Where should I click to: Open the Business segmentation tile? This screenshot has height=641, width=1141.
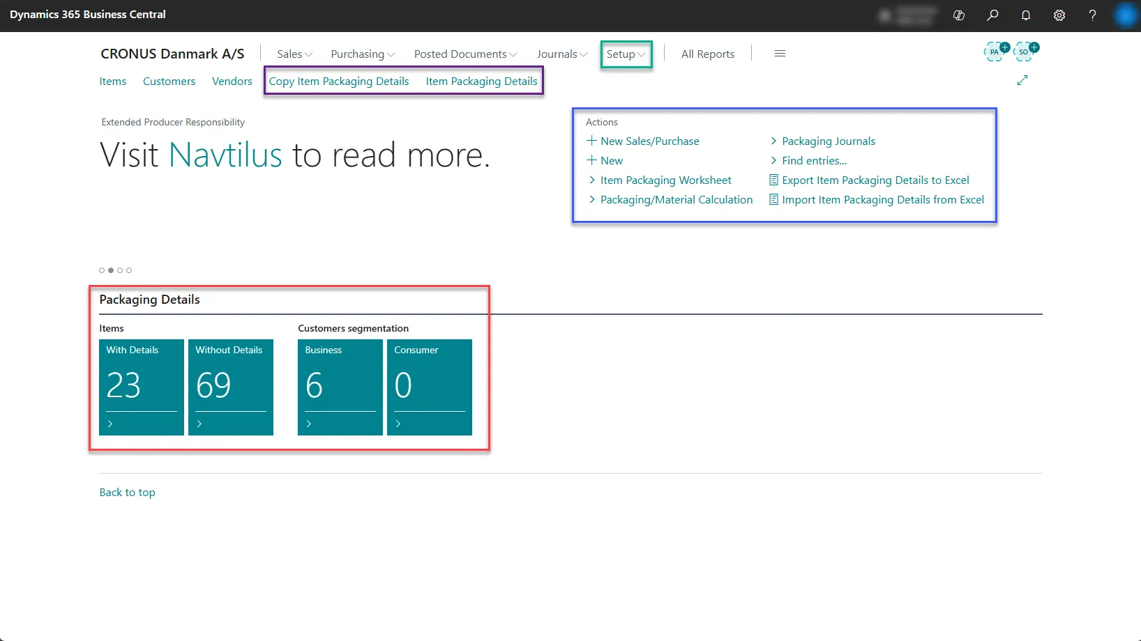point(340,387)
